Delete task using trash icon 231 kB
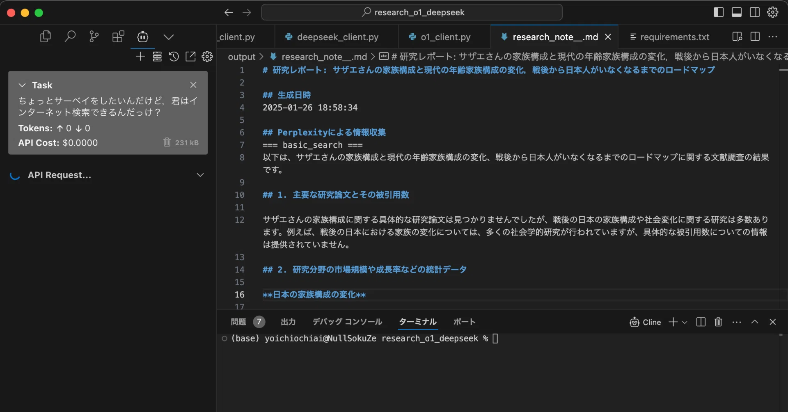 click(167, 142)
